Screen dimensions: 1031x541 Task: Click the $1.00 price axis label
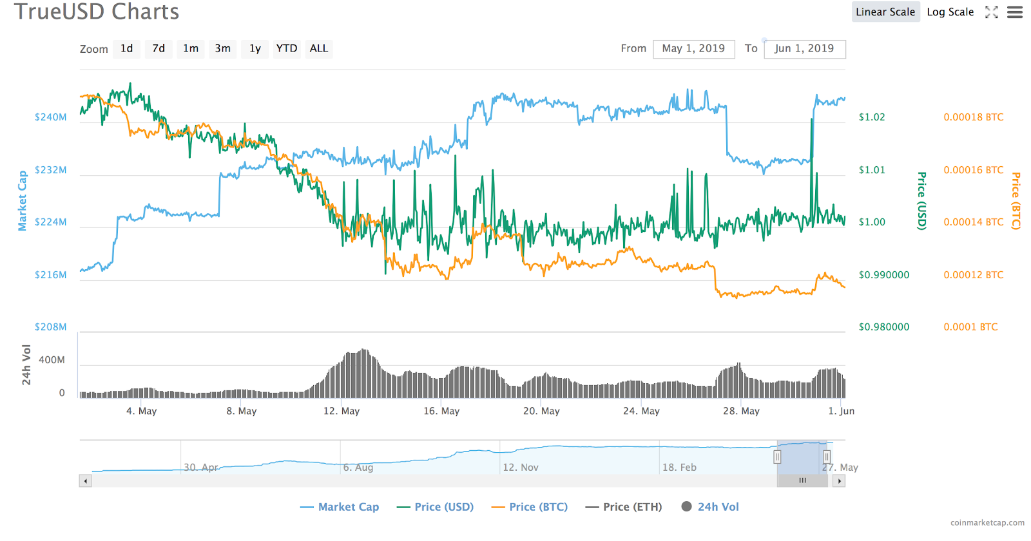click(872, 222)
